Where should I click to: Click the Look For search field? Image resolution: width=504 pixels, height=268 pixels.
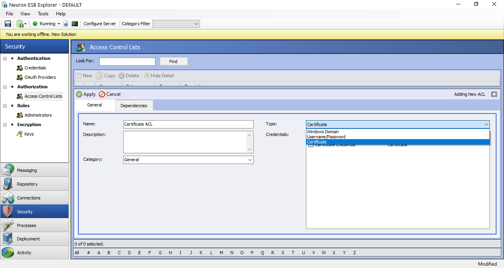click(x=127, y=61)
